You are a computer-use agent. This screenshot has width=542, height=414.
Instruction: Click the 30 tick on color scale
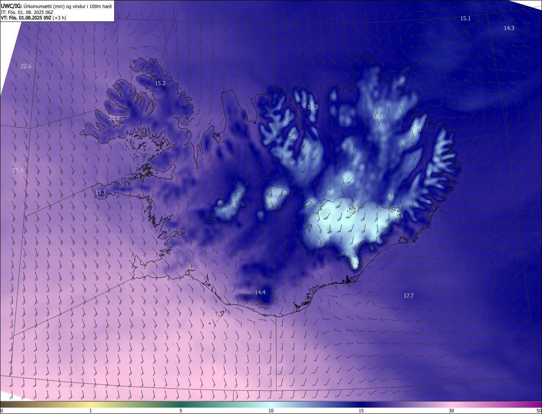pos(451,411)
